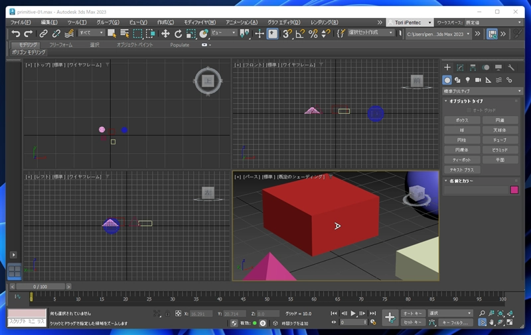Screen dimensions: 531x335
Task: Play the animation
Action: (x=353, y=313)
